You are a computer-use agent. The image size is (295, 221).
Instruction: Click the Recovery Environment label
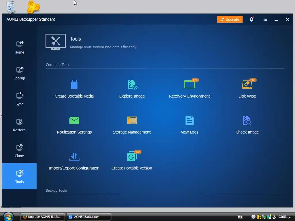190,96
